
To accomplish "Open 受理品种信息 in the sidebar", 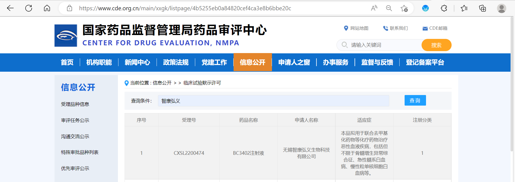I will [75, 104].
